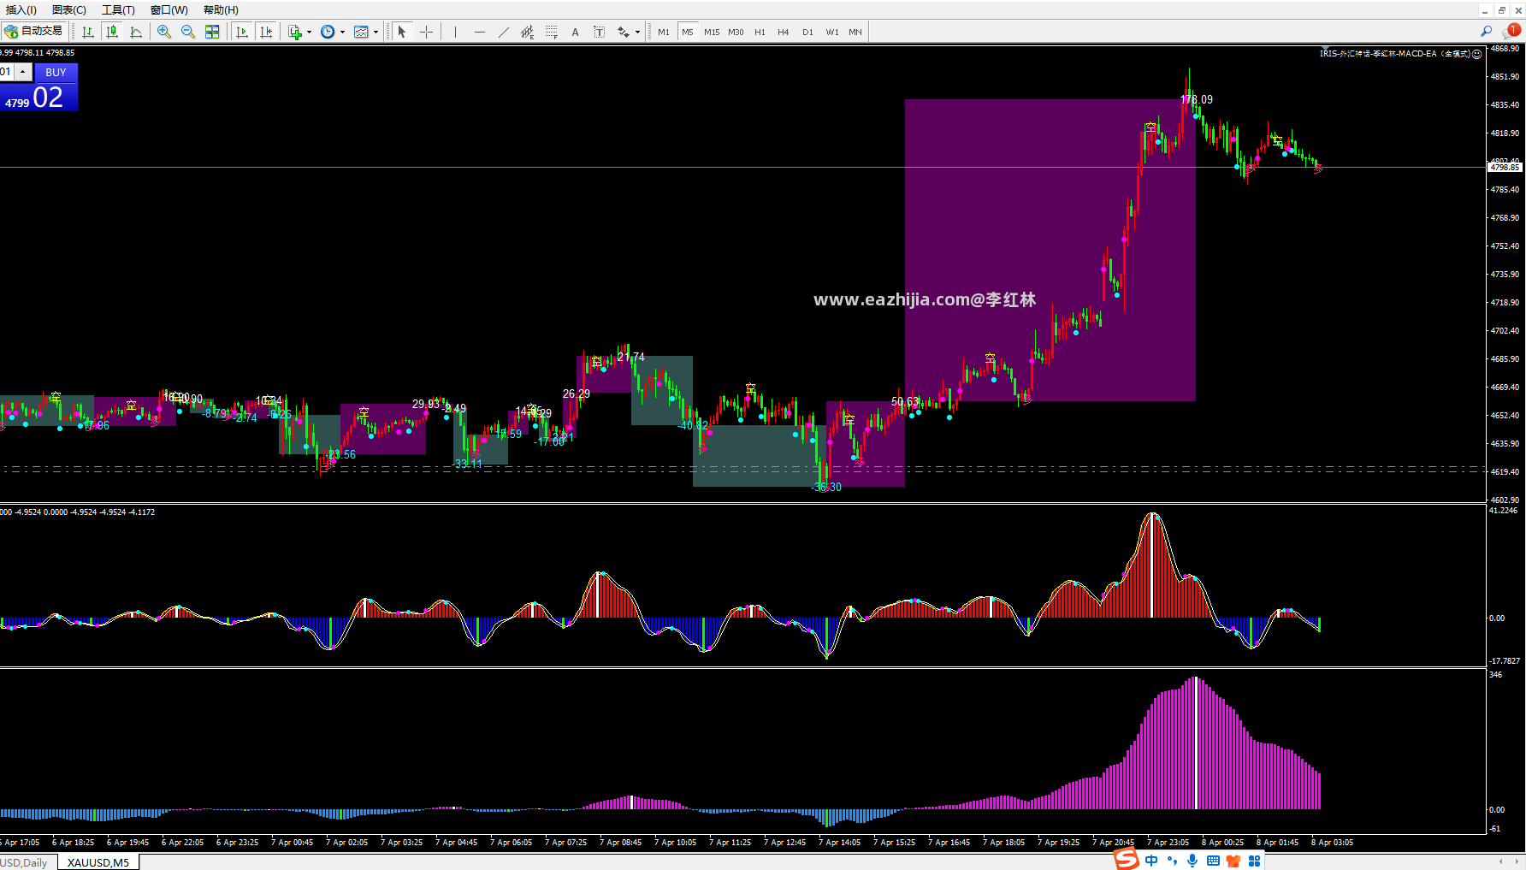Click the 4799 ask price panel
1526x870 pixels.
38,97
